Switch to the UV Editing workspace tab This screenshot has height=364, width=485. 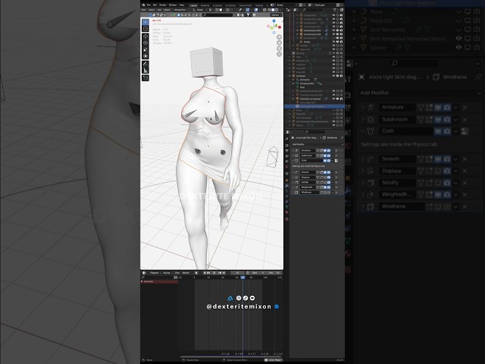coord(230,5)
